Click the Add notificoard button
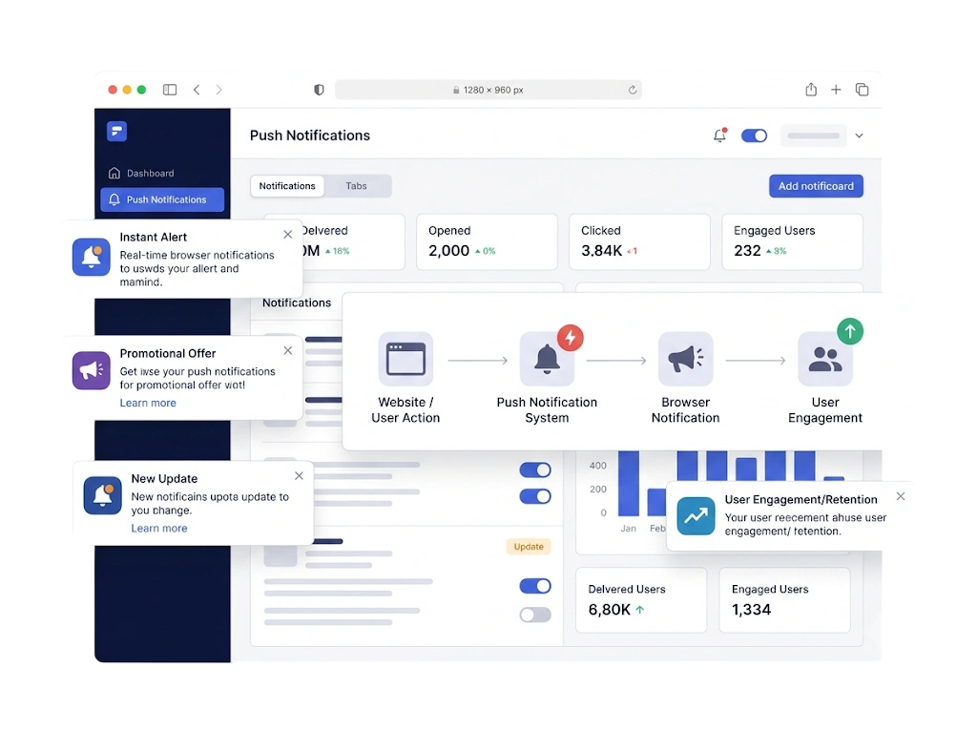This screenshot has height=730, width=977. [816, 186]
